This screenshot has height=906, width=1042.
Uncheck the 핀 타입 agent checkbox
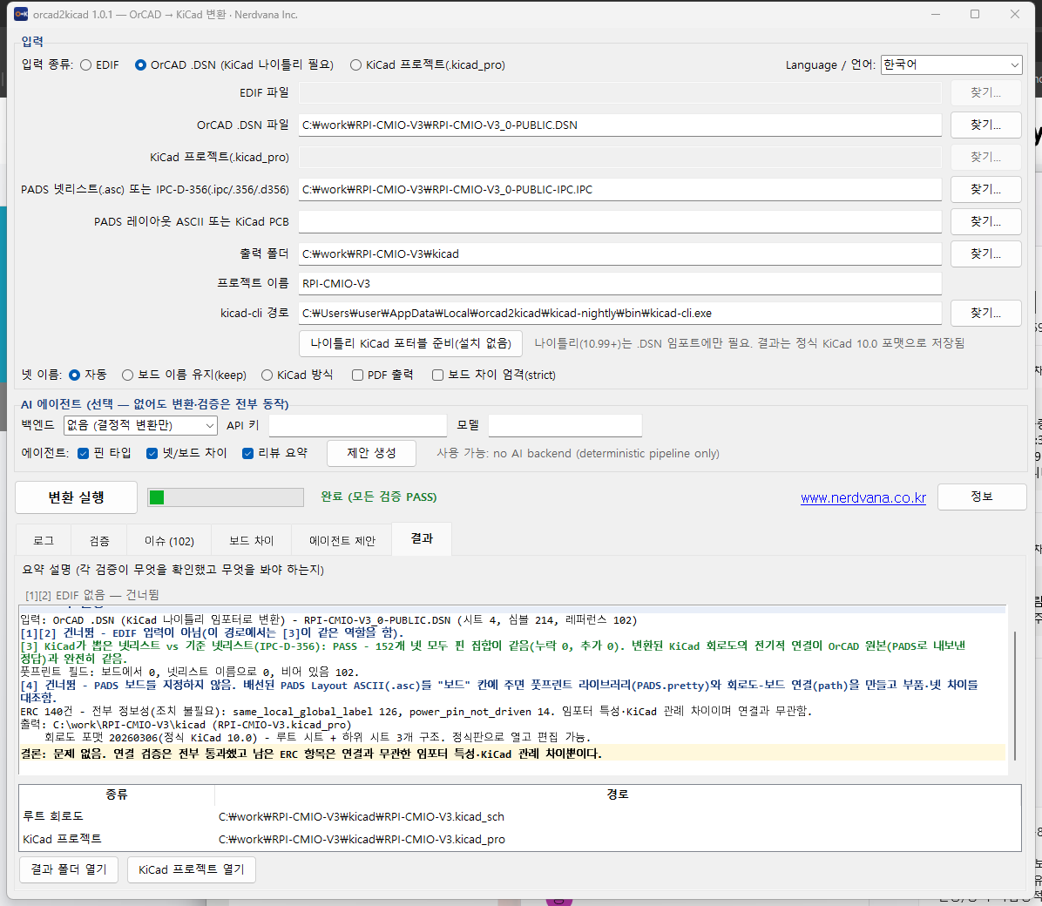click(x=83, y=453)
